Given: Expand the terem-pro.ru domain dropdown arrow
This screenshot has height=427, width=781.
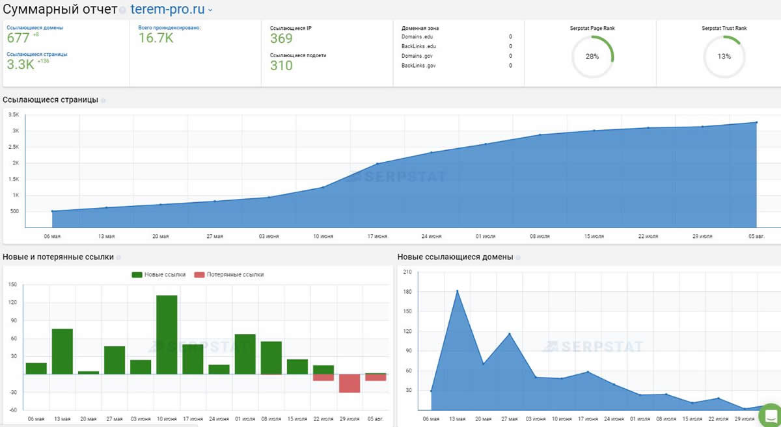Looking at the screenshot, I should click(x=210, y=10).
